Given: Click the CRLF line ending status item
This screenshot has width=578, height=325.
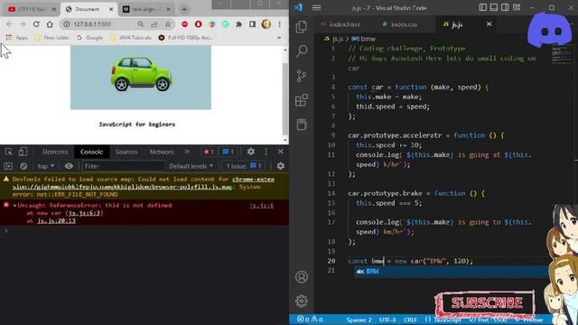Looking at the screenshot, I should 410,320.
